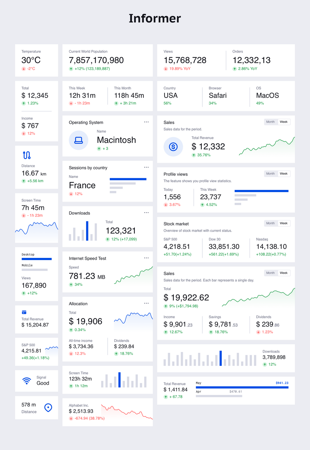The width and height of the screenshot is (310, 450).
Task: Click green up arrow beside Total Revenue 35.76%
Action: [194, 155]
